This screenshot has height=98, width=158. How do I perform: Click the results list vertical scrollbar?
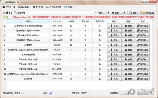154,55
